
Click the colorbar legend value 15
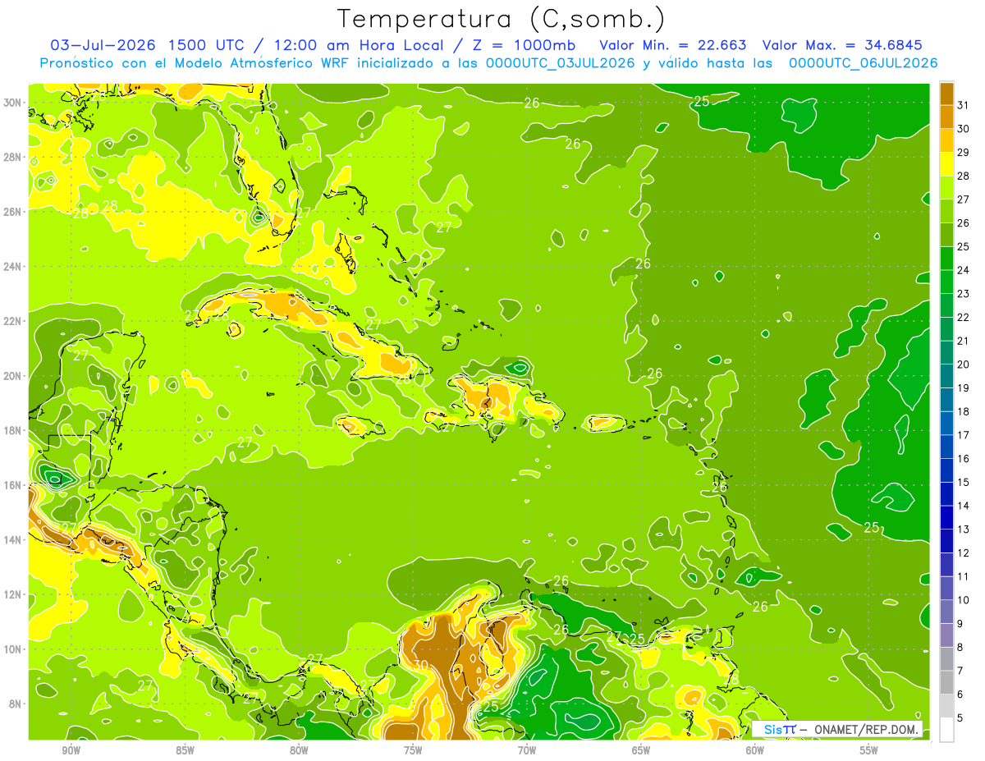pyautogui.click(x=964, y=483)
